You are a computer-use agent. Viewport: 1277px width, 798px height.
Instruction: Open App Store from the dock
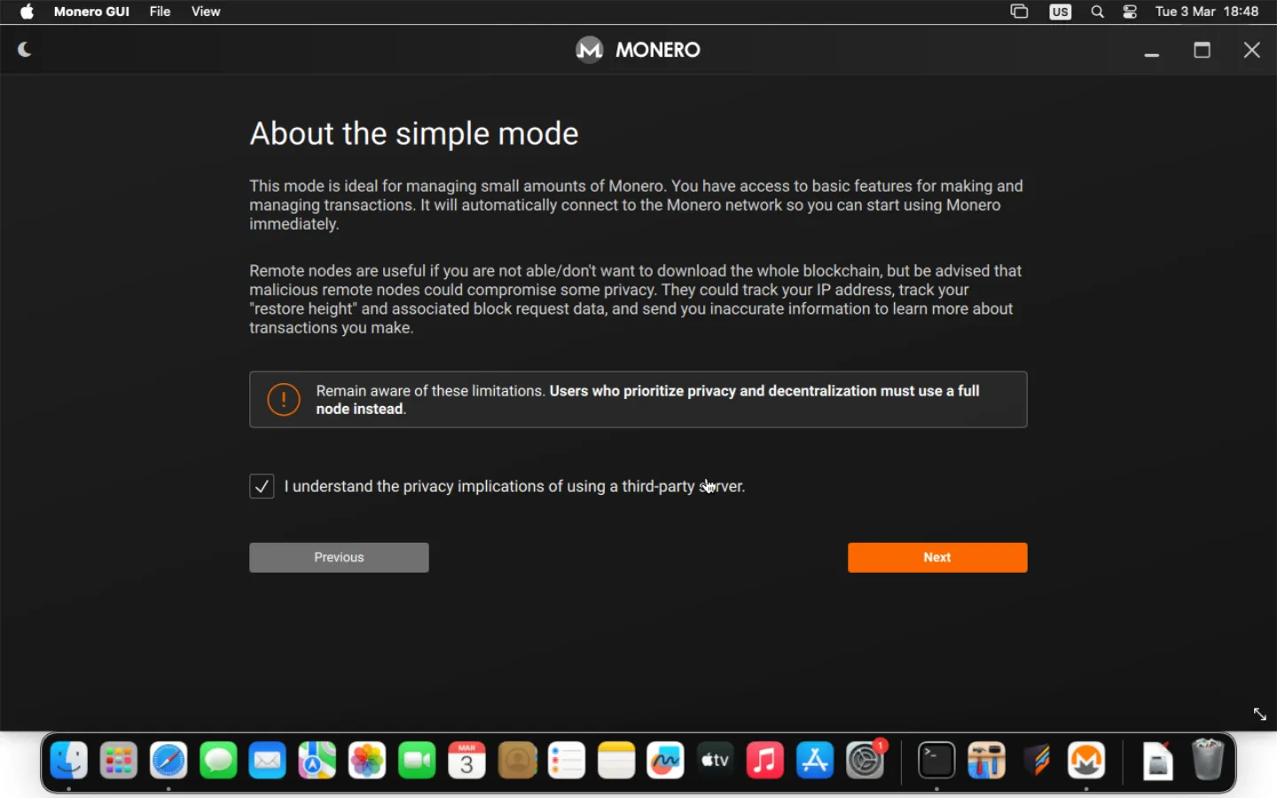tap(815, 761)
